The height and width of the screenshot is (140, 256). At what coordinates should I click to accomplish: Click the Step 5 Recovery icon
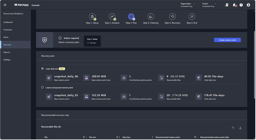(x=172, y=17)
